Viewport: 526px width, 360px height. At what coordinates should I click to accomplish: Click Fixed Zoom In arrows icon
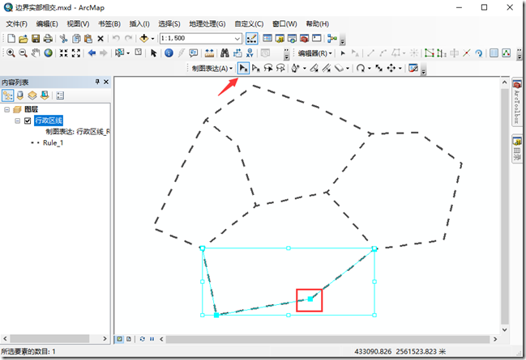point(63,53)
